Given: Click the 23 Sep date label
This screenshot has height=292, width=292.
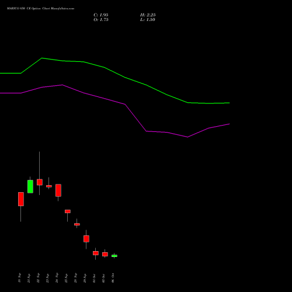Looking at the screenshot, I should pos(47,278).
